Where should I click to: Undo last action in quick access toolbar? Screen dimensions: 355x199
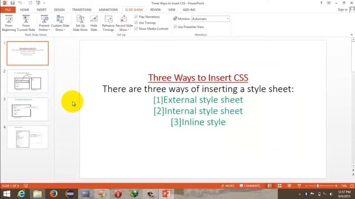pyautogui.click(x=20, y=3)
